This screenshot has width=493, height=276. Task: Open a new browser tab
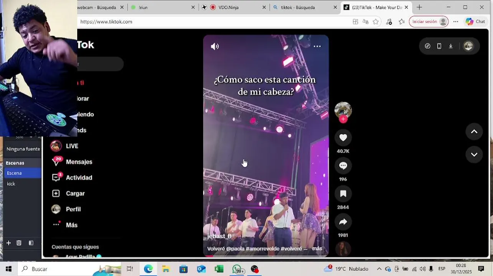(x=419, y=7)
